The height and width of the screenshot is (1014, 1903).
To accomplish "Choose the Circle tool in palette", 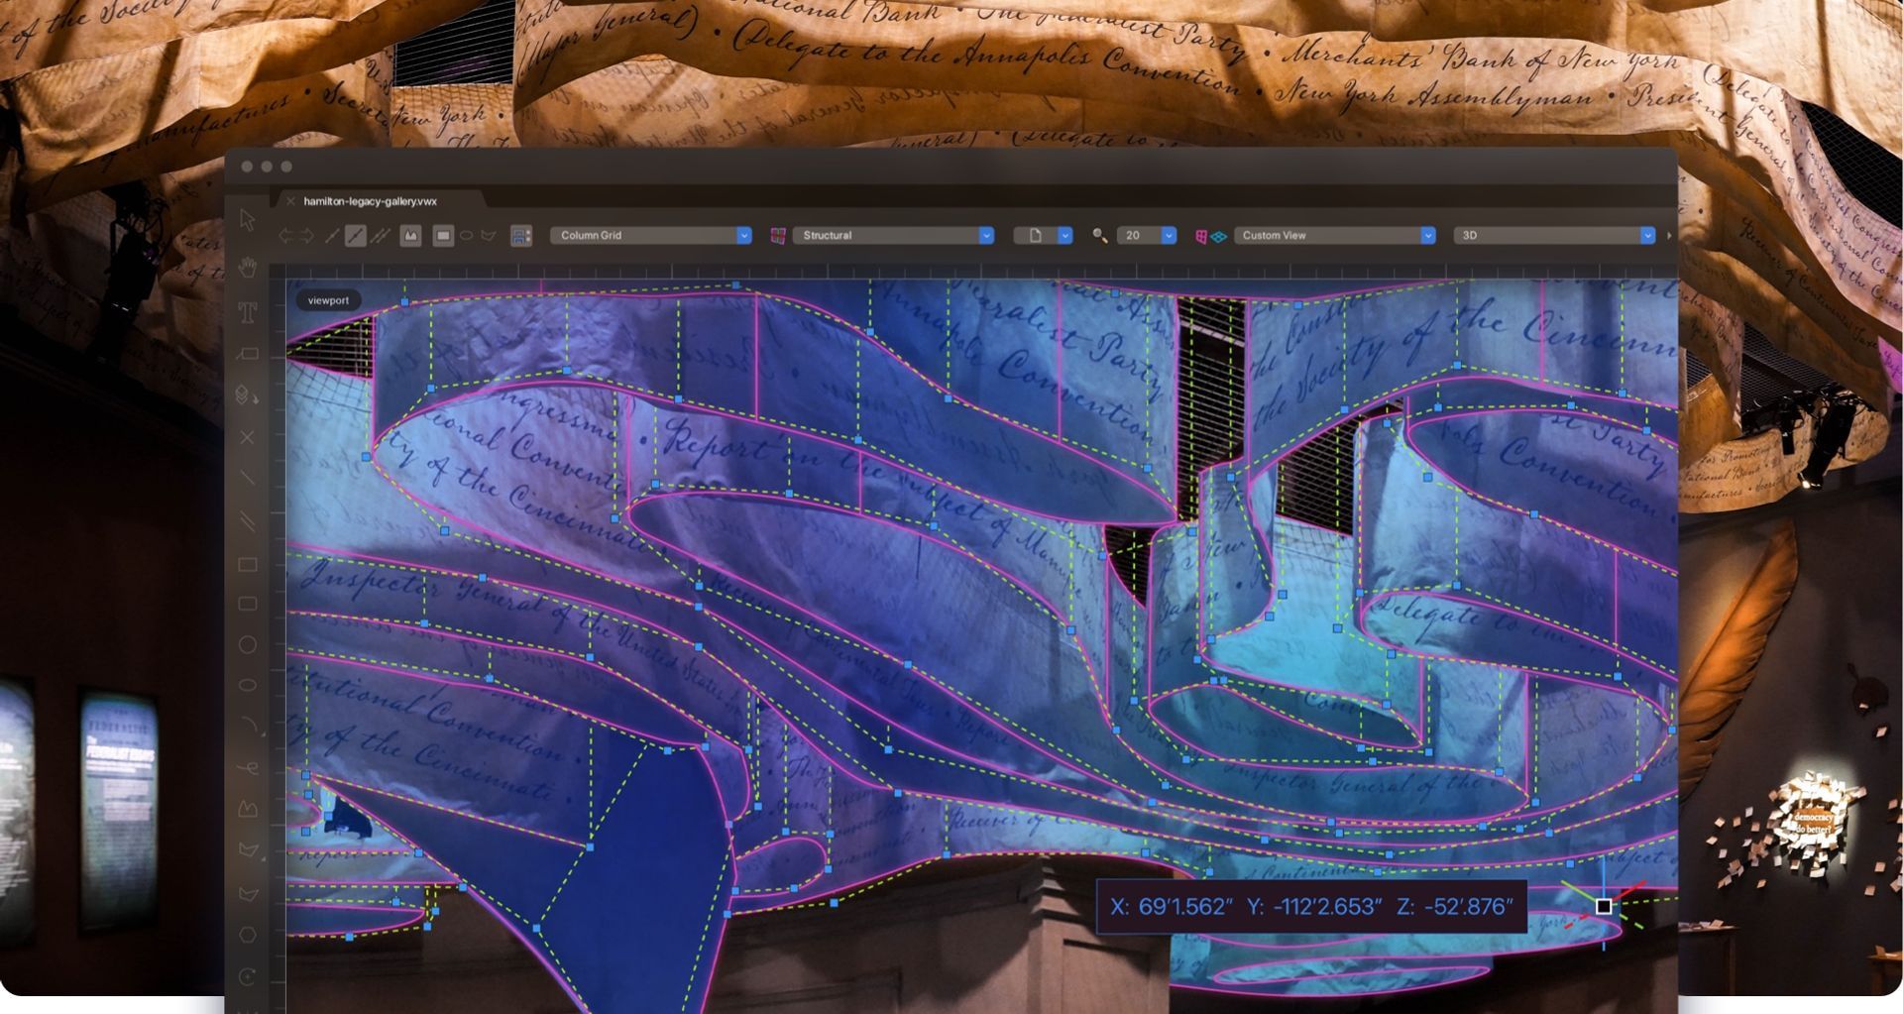I will click(248, 644).
